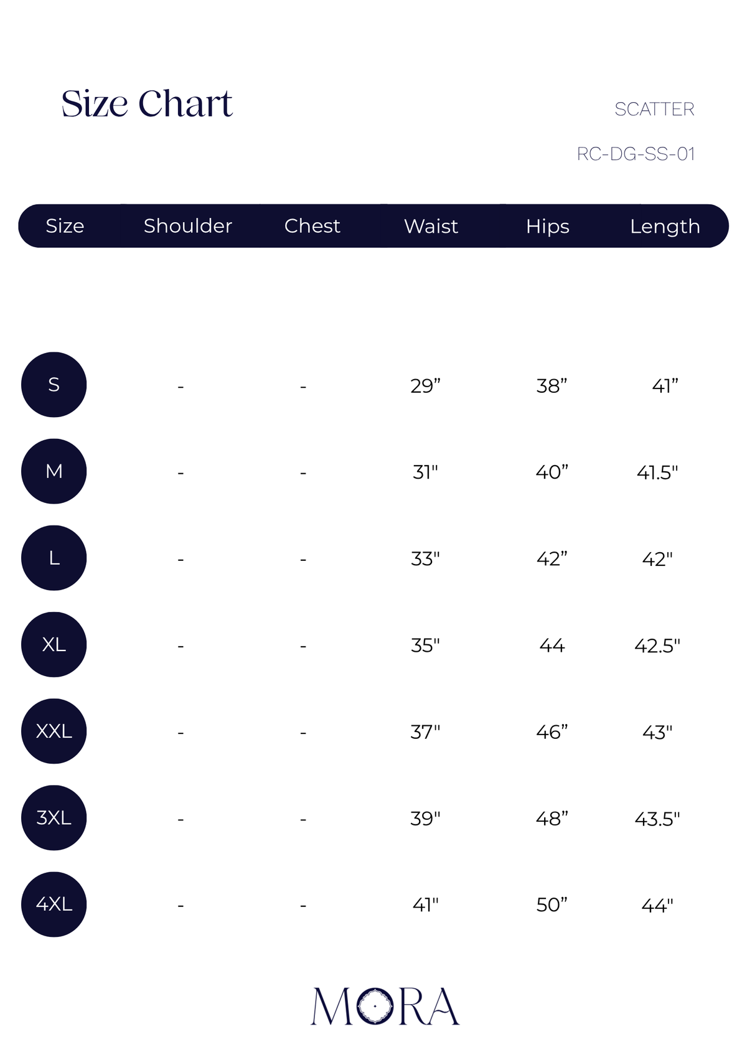Choose the 3XL size circle badge

pyautogui.click(x=54, y=817)
